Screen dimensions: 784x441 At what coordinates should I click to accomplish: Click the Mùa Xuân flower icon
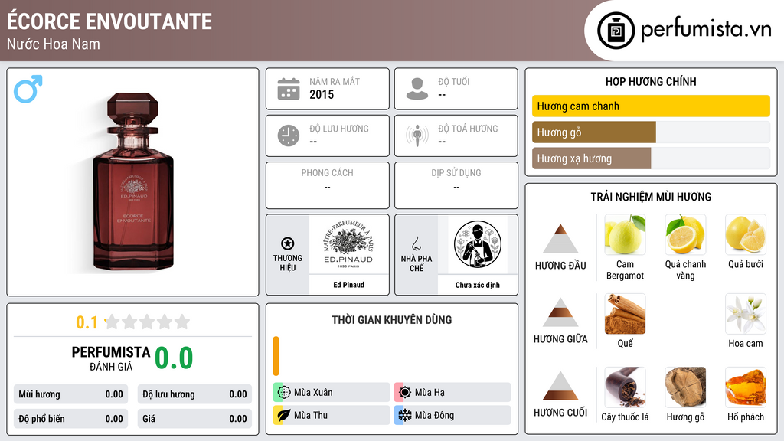[x=284, y=393]
